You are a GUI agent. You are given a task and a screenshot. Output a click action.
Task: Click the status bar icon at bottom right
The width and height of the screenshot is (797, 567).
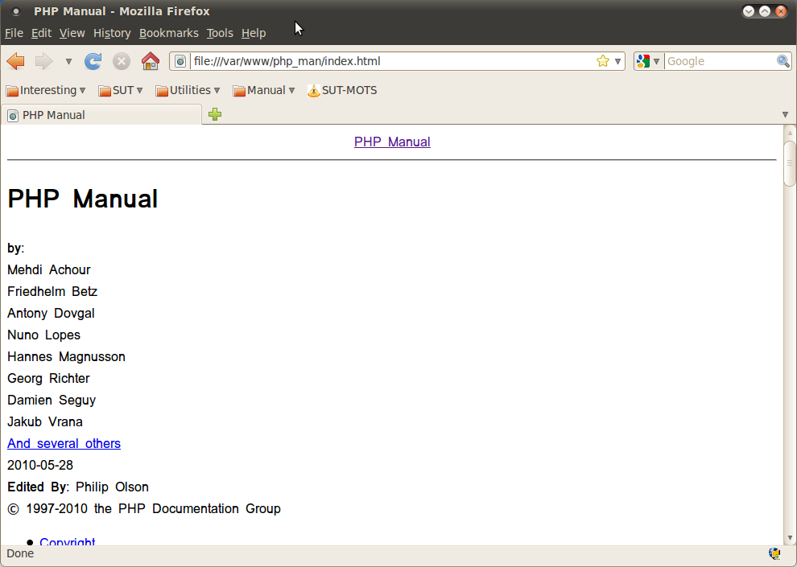pos(774,553)
